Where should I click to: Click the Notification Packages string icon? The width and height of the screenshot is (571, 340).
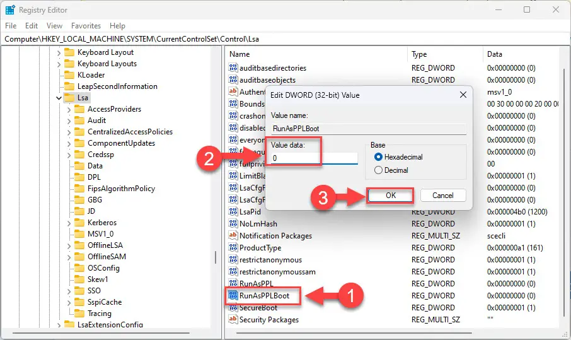click(x=233, y=236)
